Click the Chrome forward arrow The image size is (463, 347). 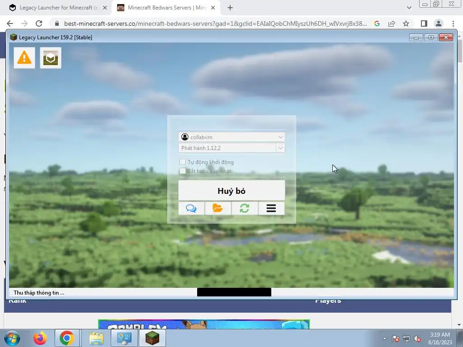(24, 23)
